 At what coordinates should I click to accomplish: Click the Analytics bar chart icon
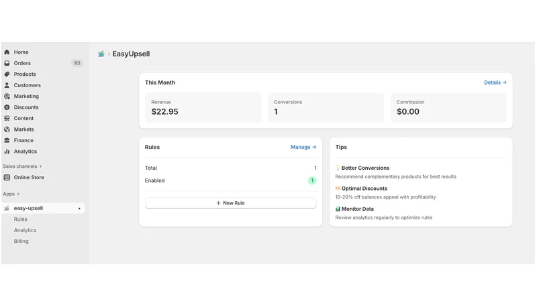coord(7,152)
